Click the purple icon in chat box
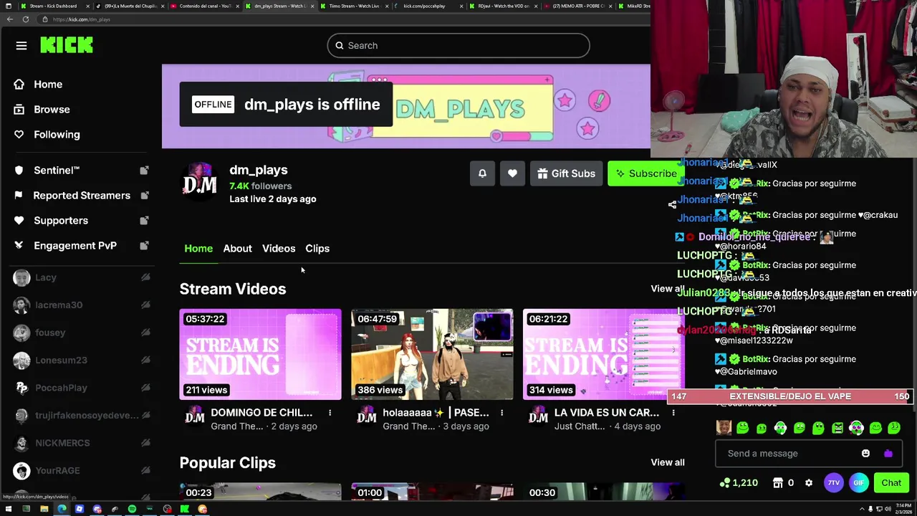The width and height of the screenshot is (917, 516). (x=888, y=454)
